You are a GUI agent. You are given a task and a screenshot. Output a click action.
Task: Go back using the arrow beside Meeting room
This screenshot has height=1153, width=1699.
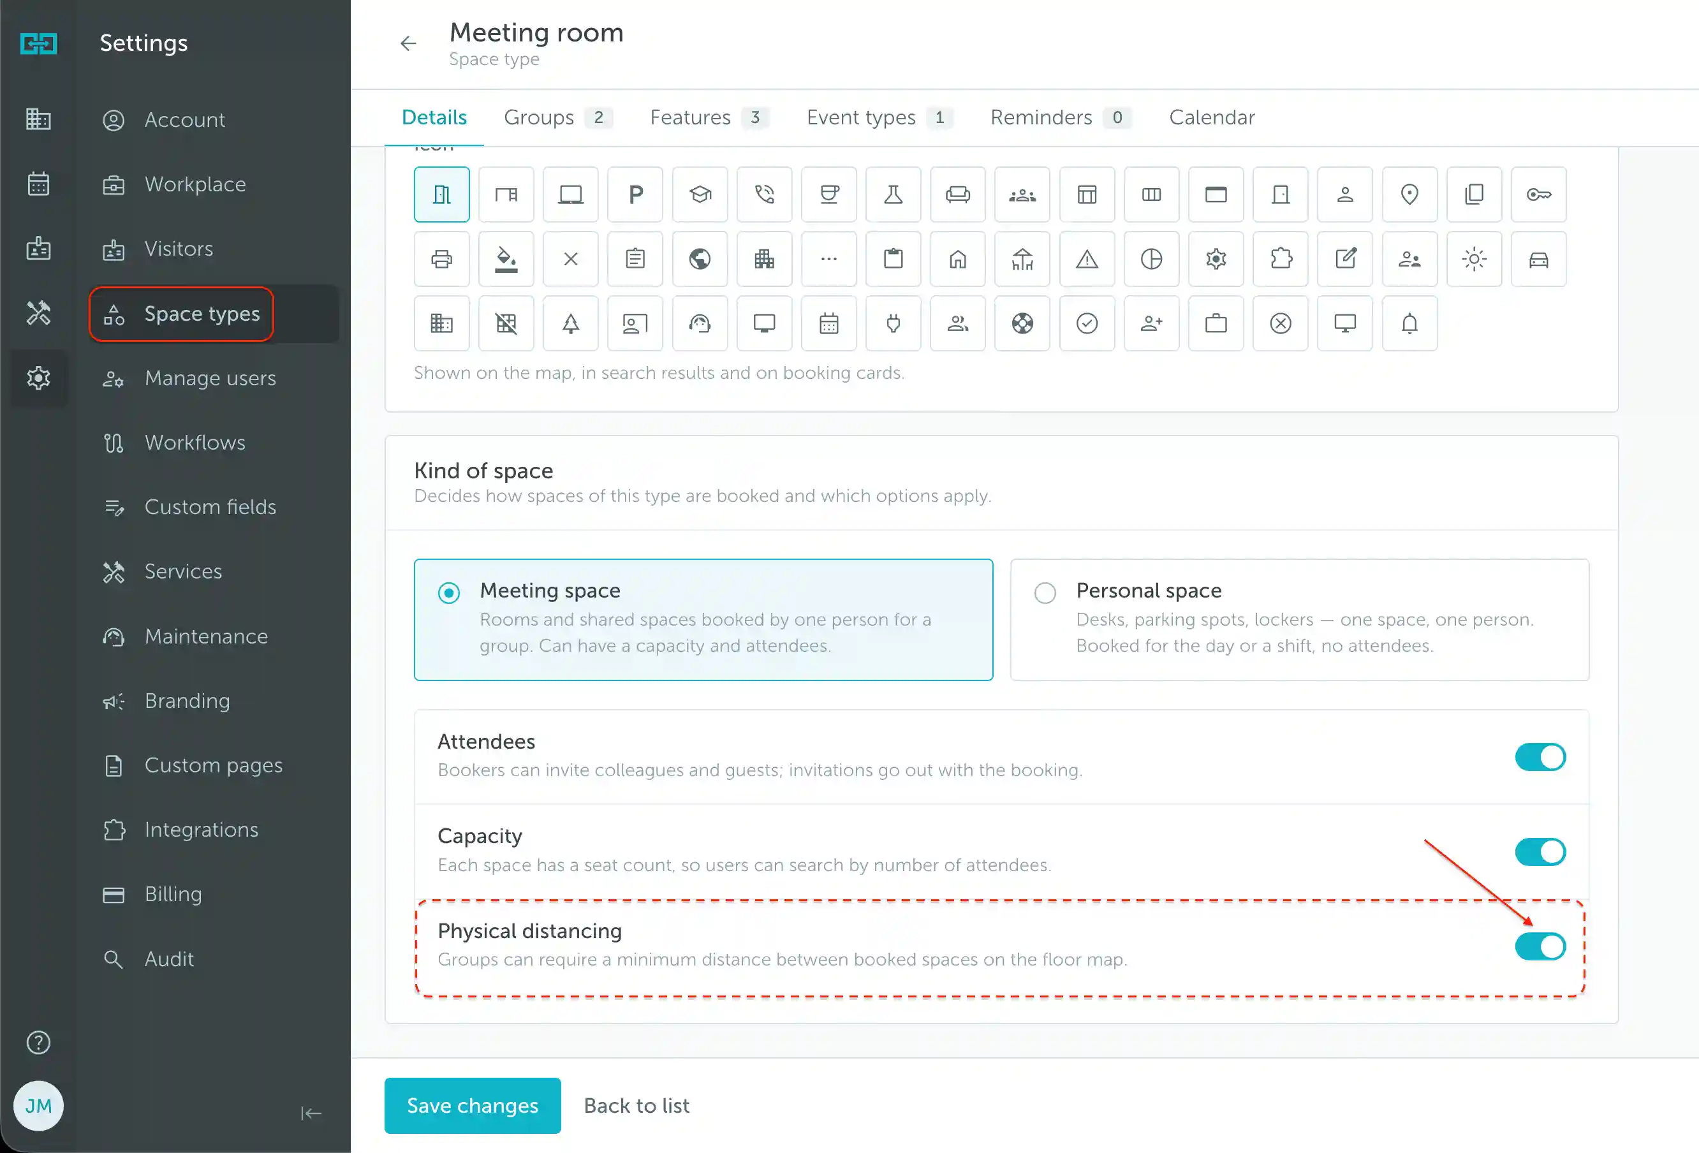click(x=408, y=44)
